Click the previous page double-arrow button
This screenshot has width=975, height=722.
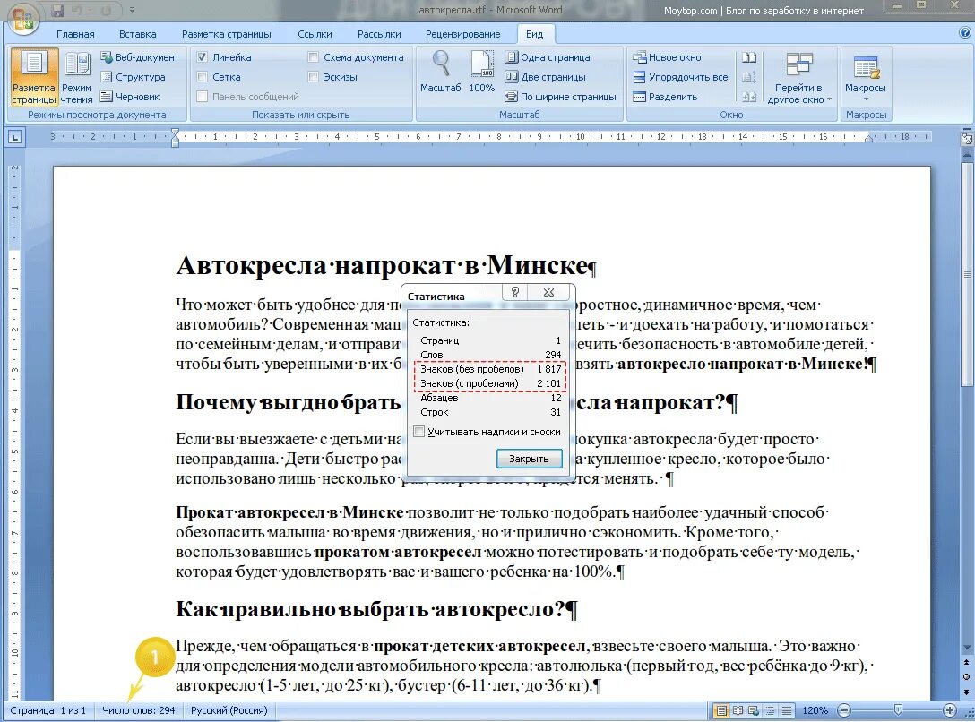point(967,663)
